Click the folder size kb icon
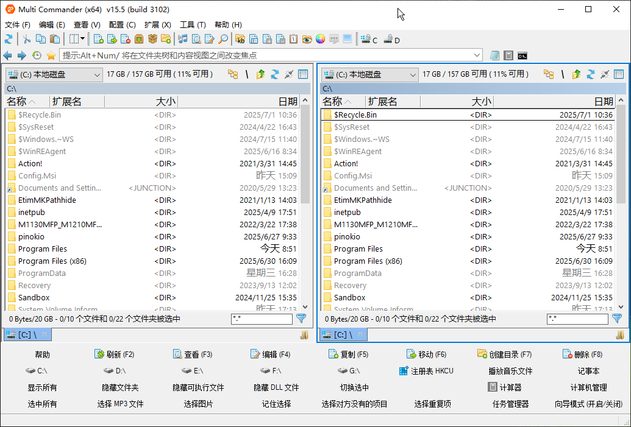 (240, 39)
